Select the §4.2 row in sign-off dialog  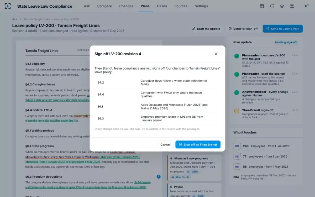(157, 82)
